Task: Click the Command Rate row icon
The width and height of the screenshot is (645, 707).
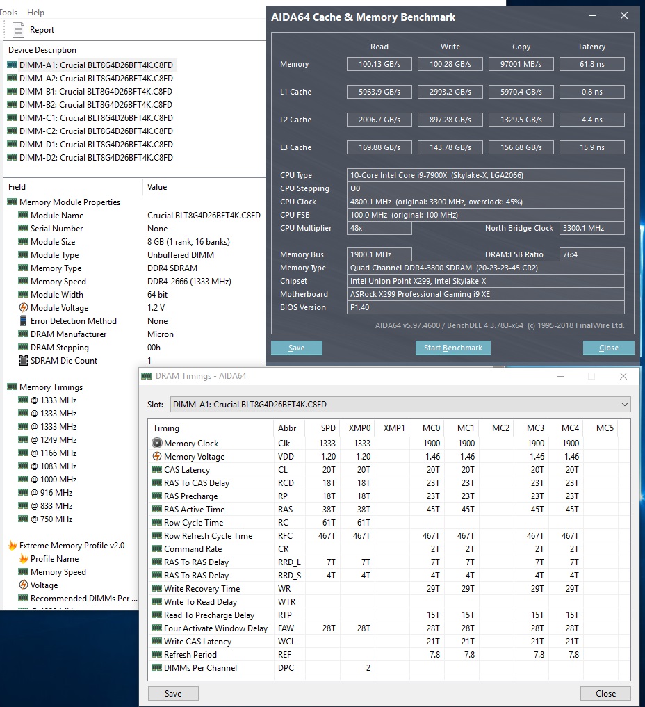Action: tap(157, 548)
